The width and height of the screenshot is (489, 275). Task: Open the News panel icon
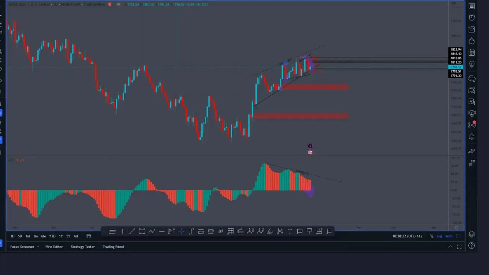472,29
